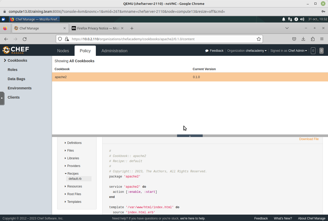The image size is (328, 221).
Task: Open system volume speaker icon
Action: (x=302, y=19)
